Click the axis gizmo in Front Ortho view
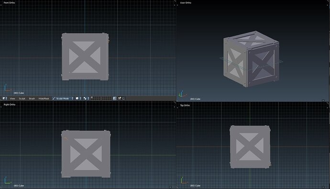Viewport: 330px width, 189px height. 7,88
